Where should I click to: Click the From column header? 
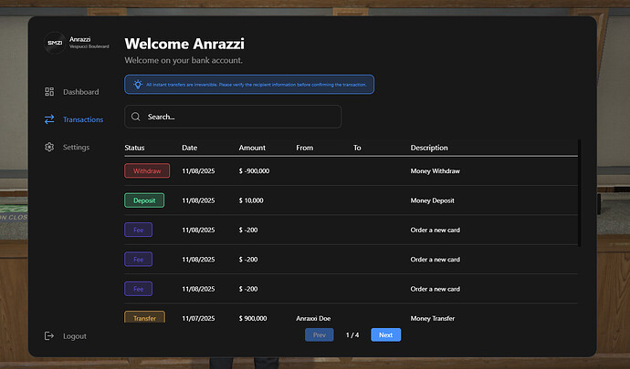coord(305,148)
